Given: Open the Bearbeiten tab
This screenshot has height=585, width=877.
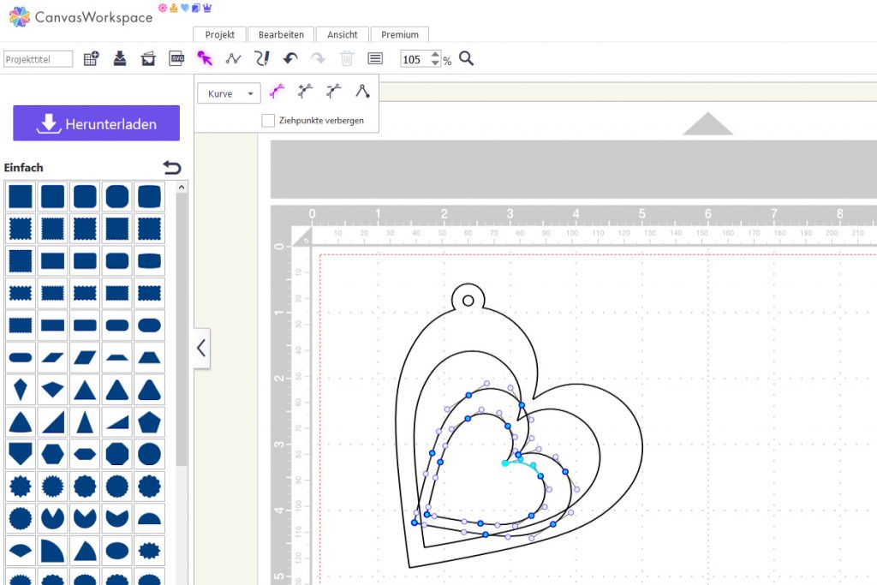Looking at the screenshot, I should 281,34.
